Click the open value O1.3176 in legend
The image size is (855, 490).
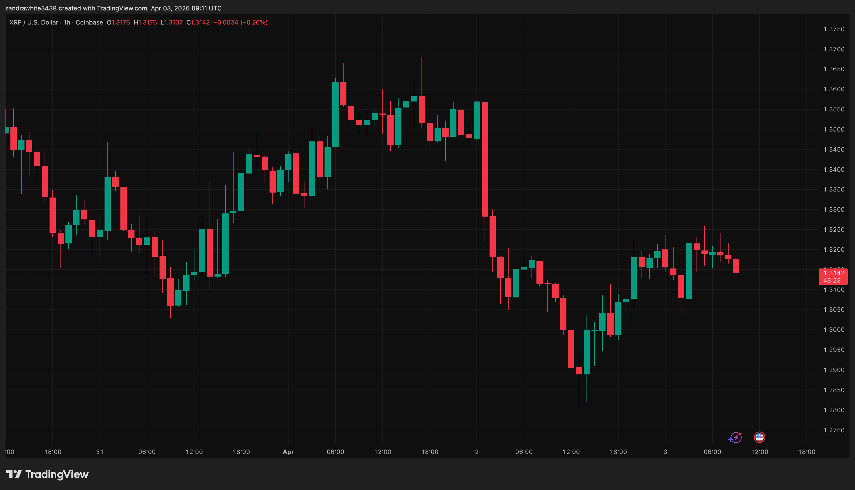click(x=118, y=22)
